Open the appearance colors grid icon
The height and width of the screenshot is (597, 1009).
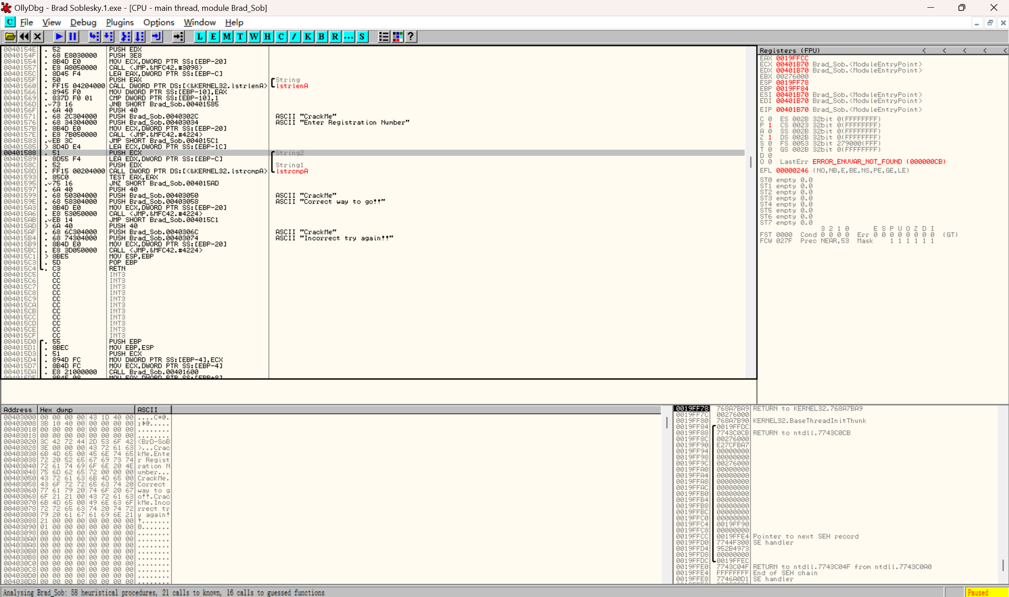coord(397,37)
